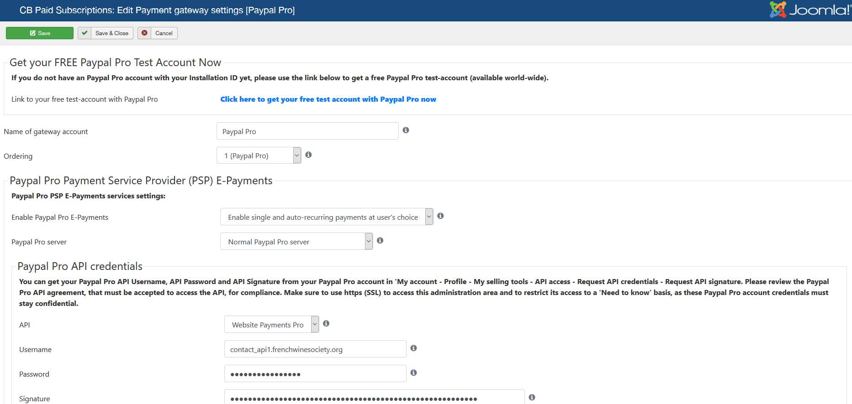
Task: Show info icon beside Password field
Action: [413, 373]
